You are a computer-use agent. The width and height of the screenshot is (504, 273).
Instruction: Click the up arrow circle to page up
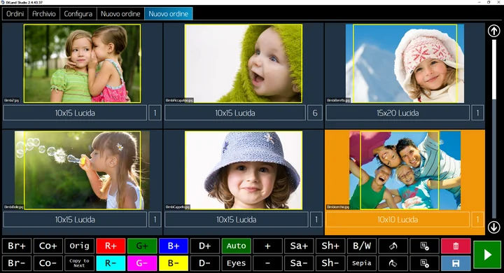pyautogui.click(x=493, y=31)
